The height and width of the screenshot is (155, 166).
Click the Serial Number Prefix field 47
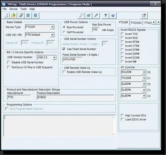[x=105, y=44]
